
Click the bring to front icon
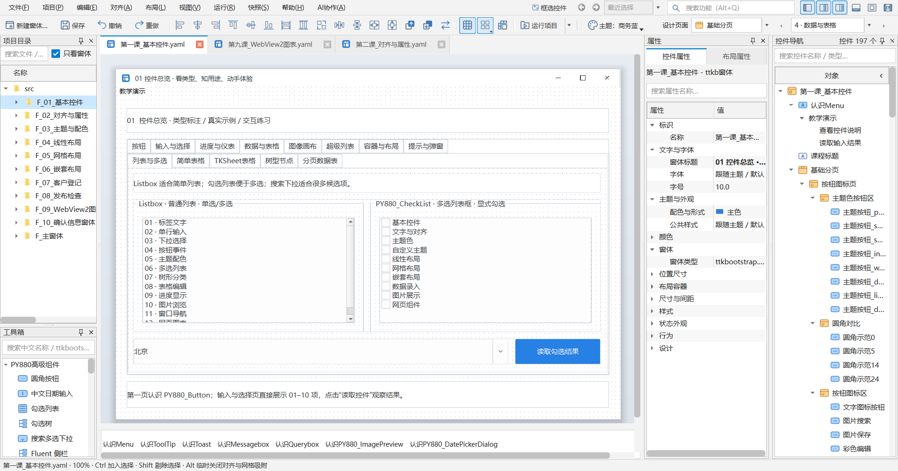click(410, 25)
